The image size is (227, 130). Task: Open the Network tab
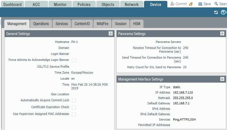pos(132,5)
